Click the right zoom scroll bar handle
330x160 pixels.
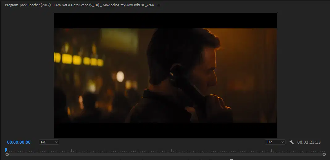point(324,154)
